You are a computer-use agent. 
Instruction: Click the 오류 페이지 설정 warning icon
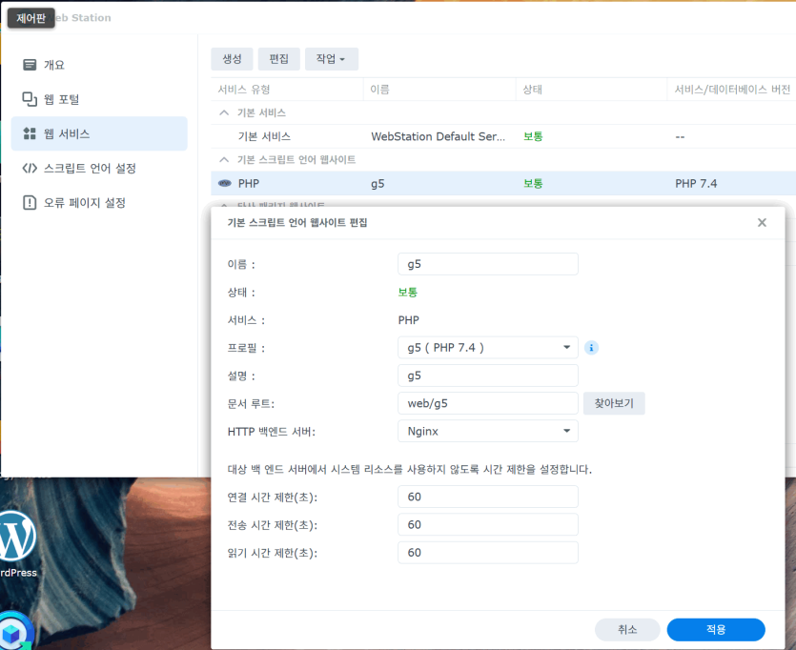(x=30, y=202)
